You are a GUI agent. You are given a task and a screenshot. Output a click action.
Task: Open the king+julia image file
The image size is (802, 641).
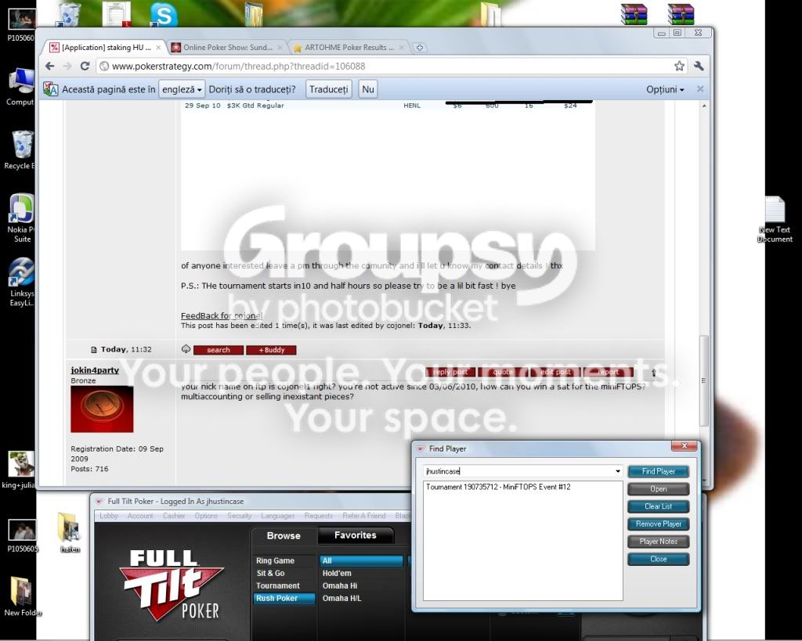20,470
